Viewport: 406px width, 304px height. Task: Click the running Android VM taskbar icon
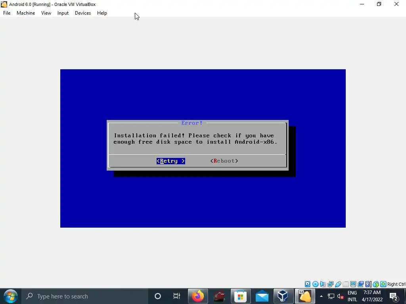[305, 296]
